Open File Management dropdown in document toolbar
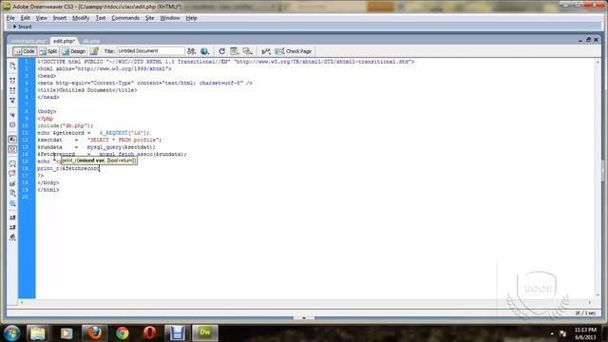Viewport: 608px width, 342px height. click(192, 51)
